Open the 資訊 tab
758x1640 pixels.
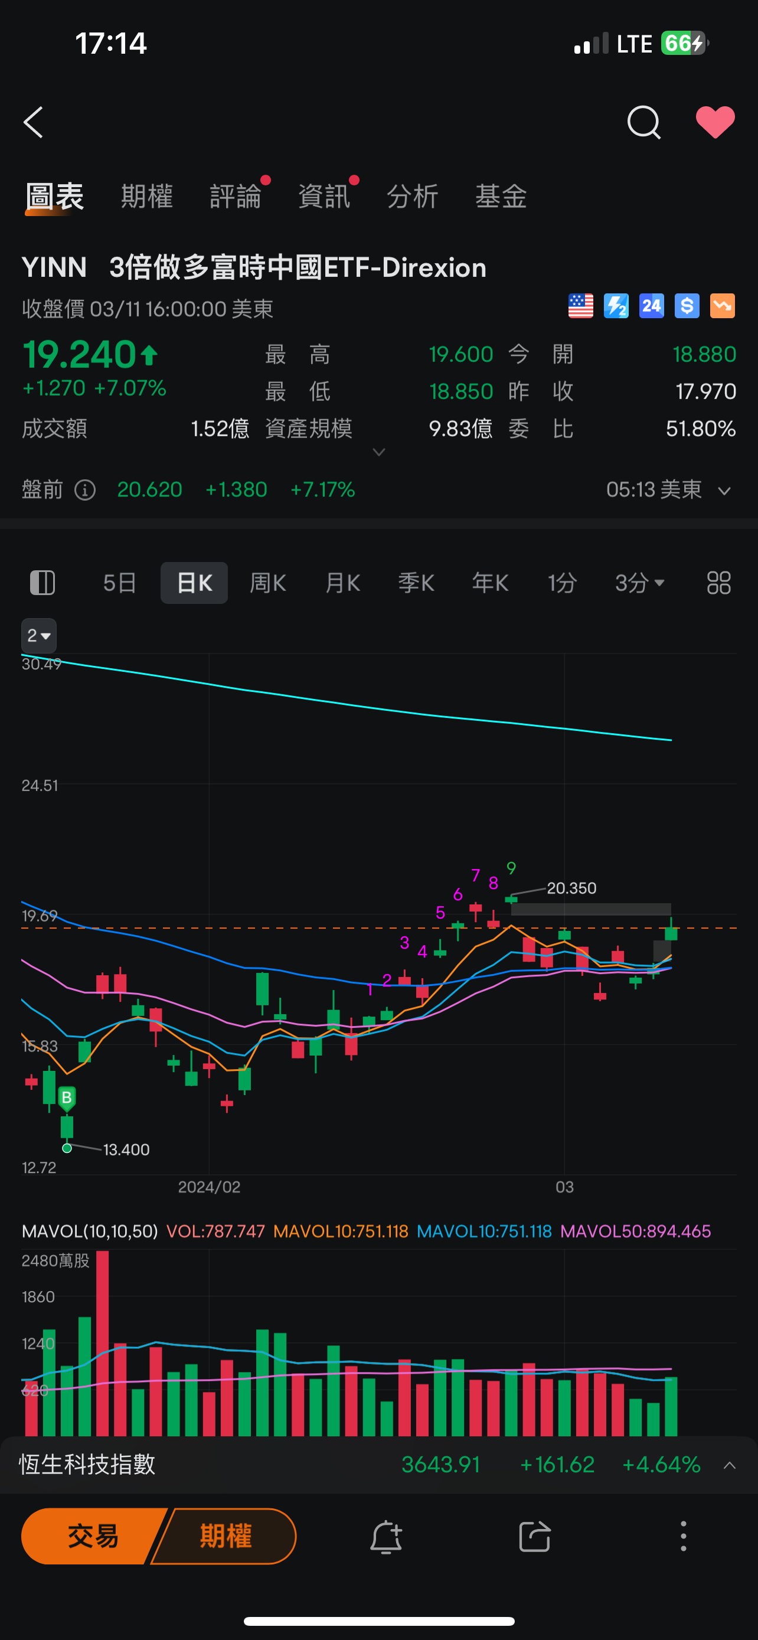tap(325, 196)
